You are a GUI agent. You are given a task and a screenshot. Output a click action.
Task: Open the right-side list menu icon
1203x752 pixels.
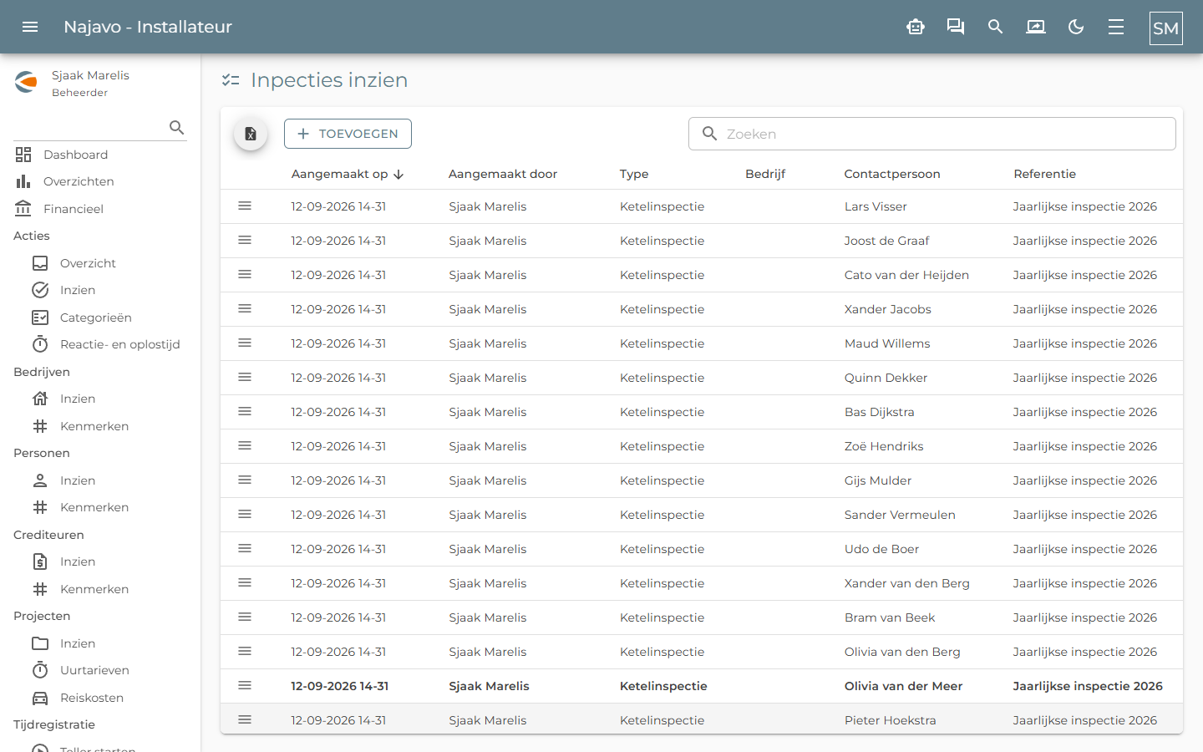tap(1116, 27)
